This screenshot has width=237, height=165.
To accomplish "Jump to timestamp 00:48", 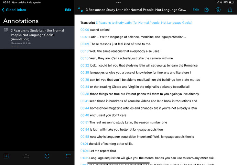I will [x=85, y=115].
